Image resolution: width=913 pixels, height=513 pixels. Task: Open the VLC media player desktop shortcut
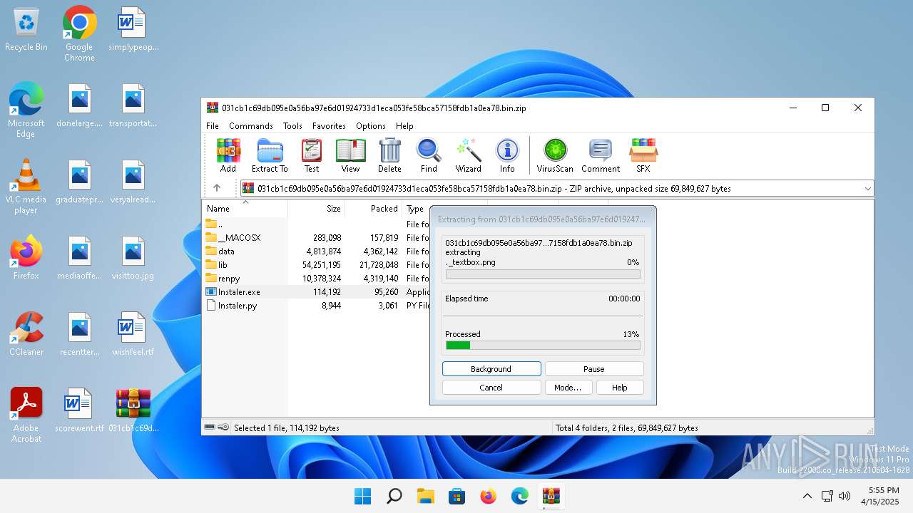tap(26, 187)
